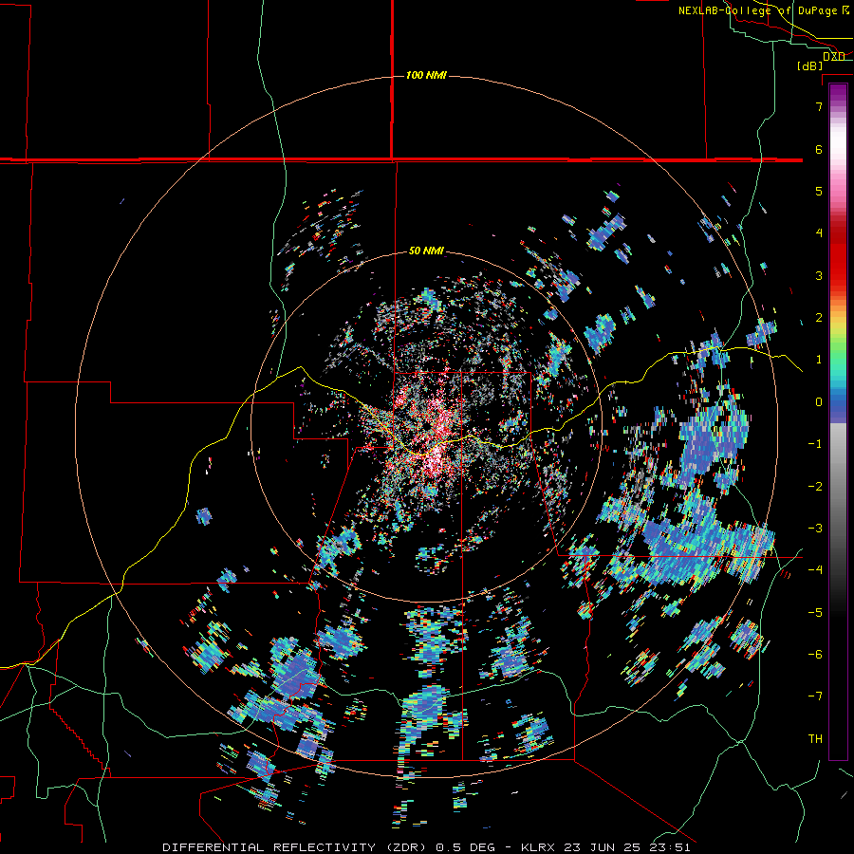The width and height of the screenshot is (854, 854).
Task: Click the "-6" value on the dB scale
Action: click(x=815, y=655)
